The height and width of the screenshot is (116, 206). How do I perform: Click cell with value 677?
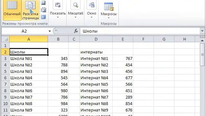click(123, 78)
